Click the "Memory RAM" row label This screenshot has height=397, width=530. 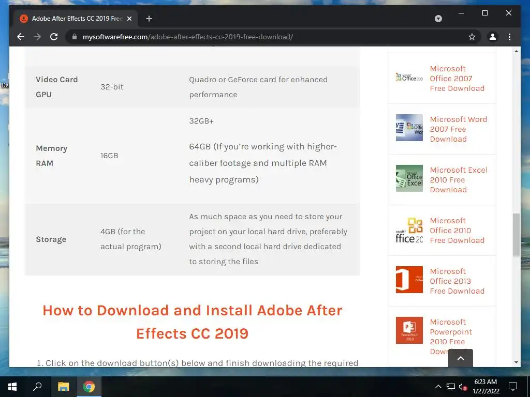[x=51, y=156]
